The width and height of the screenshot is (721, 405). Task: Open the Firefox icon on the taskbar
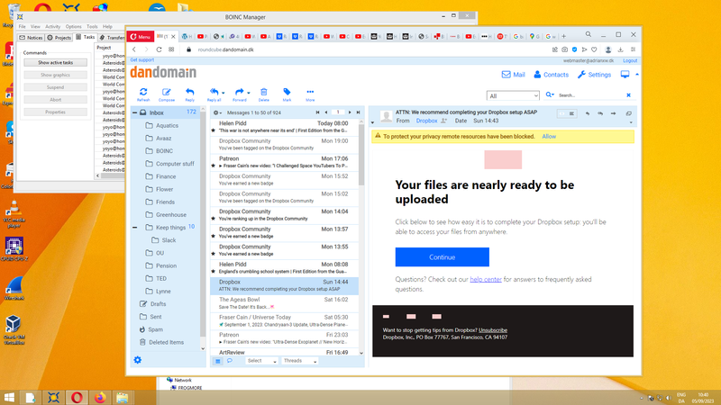coord(100,397)
